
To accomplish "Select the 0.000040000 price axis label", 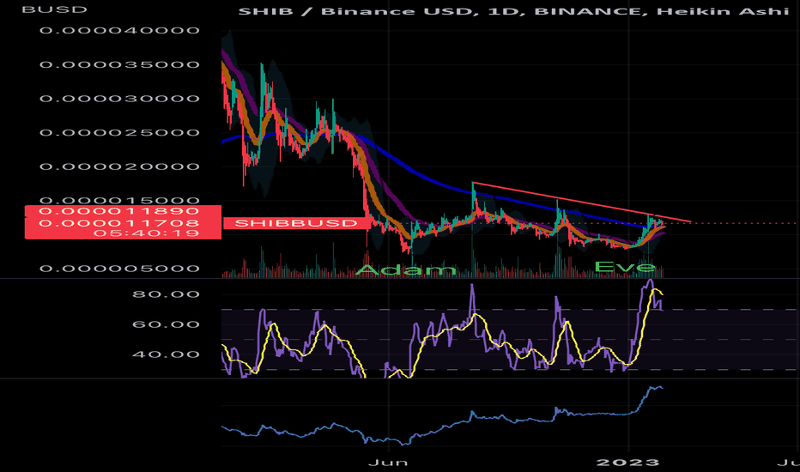I will (x=119, y=31).
